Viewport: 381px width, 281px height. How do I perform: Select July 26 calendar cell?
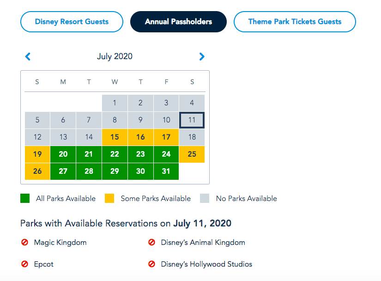pos(37,171)
